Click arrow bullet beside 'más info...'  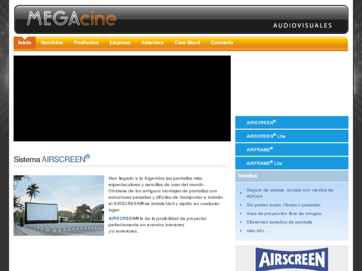(241, 231)
